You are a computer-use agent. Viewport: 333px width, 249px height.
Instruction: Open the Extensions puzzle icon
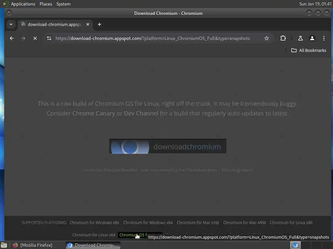coord(283,38)
